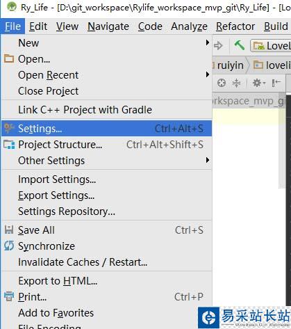Viewport: 291px width, 329px height.
Task: Open the Refactor menu
Action: (x=235, y=26)
